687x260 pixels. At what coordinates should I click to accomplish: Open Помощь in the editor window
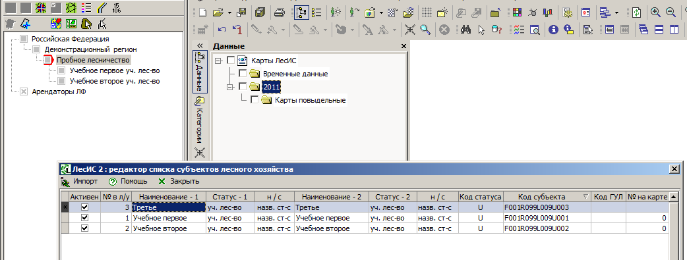coord(127,181)
